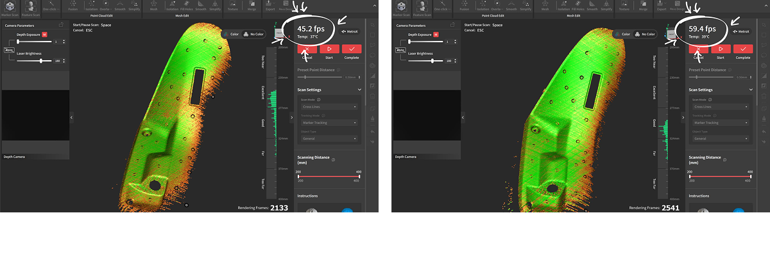This screenshot has width=770, height=261.
Task: Open Scan Mode dropdown in left (前) screenshot
Action: [328, 107]
